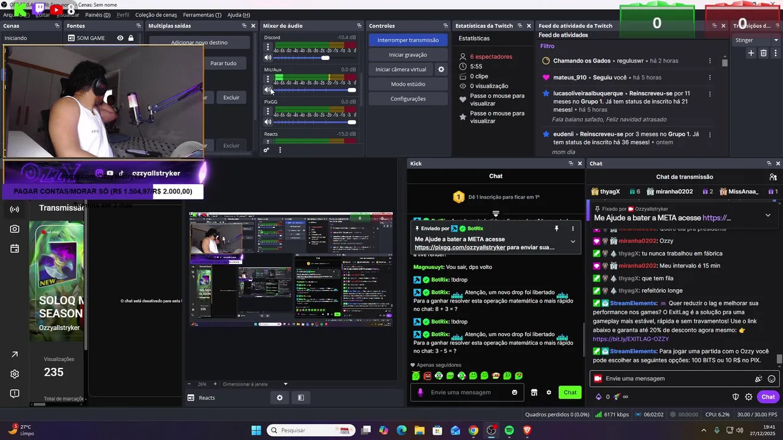Viewport: 783px width, 440px height.
Task: Enable Modo estúdio
Action: pyautogui.click(x=408, y=84)
